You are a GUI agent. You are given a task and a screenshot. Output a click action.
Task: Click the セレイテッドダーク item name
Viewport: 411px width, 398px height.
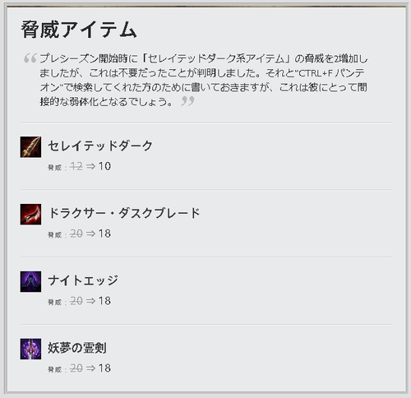tap(100, 146)
